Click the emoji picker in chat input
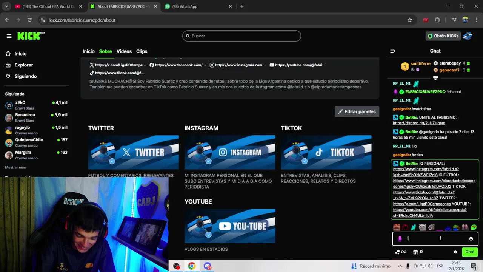The height and width of the screenshot is (272, 483). point(471,239)
